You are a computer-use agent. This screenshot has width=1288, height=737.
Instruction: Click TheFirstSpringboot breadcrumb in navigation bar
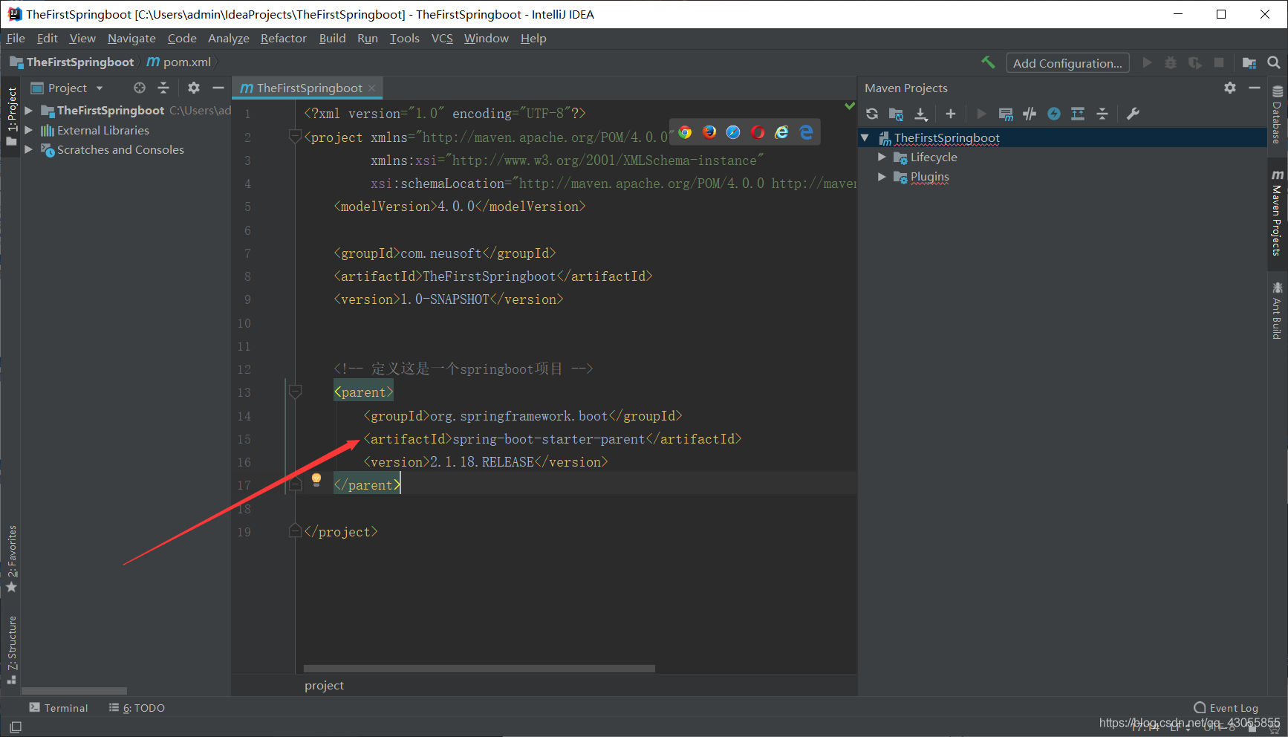[x=72, y=62]
